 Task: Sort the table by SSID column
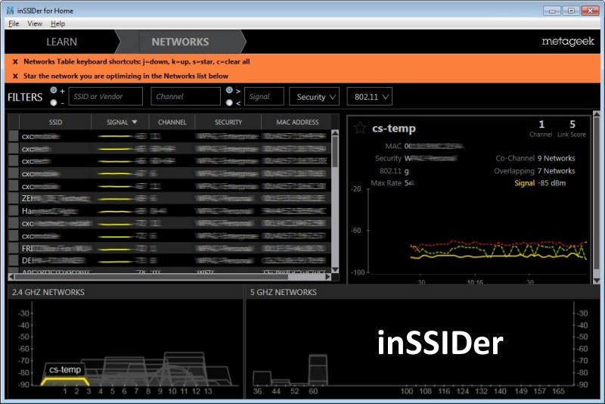coord(55,122)
